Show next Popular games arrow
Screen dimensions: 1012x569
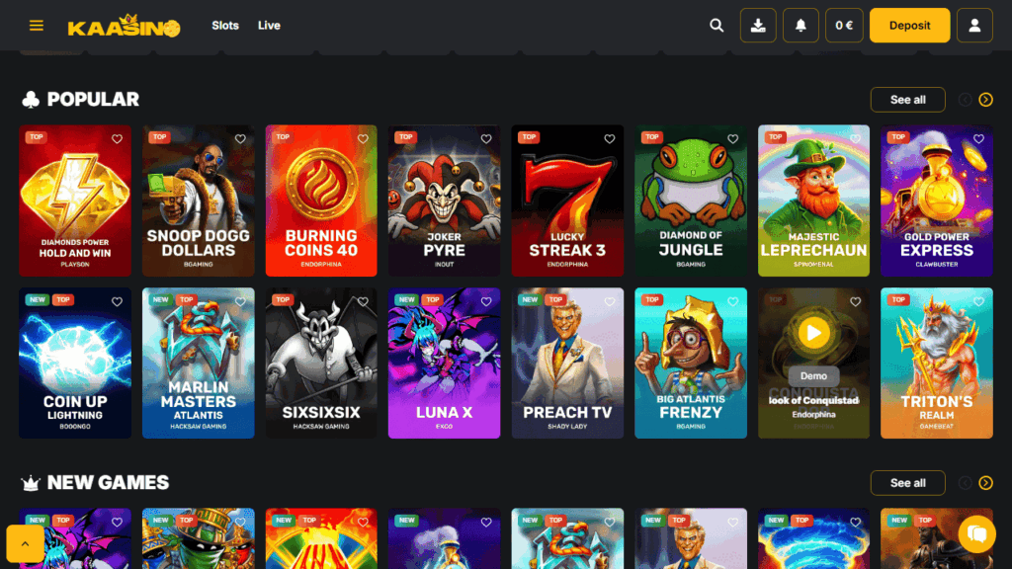[985, 100]
